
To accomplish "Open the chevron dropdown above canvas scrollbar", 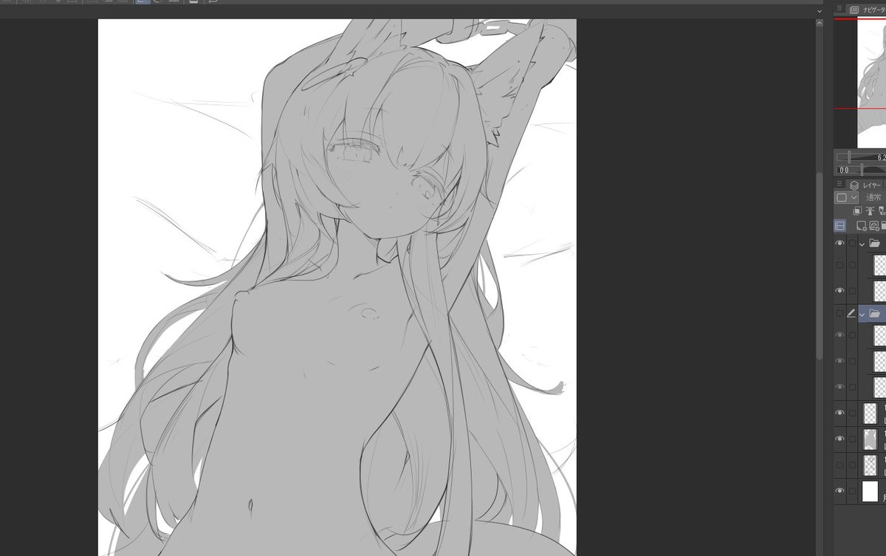I will click(x=819, y=11).
